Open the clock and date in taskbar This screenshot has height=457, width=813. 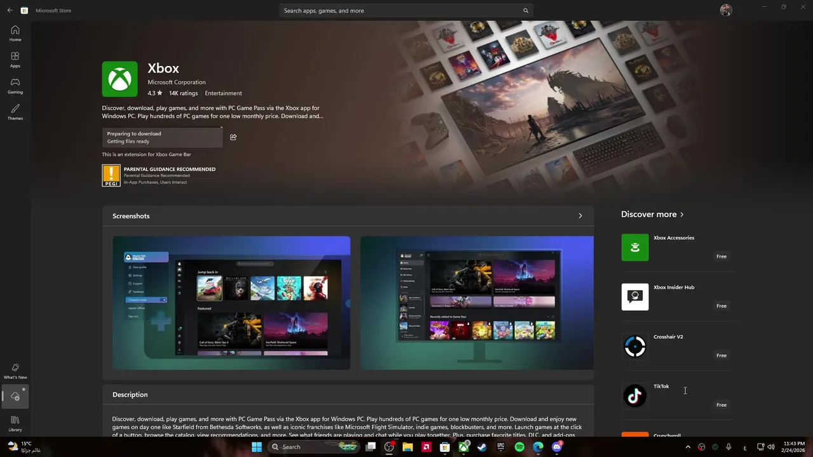point(794,447)
